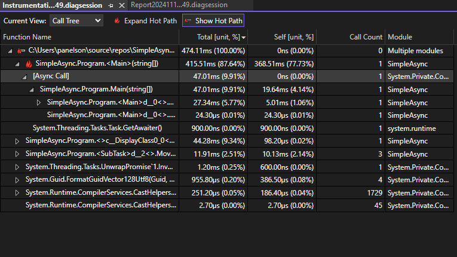Screen dimensions: 457x257
Task: Expand the SimpleAsync.Program.<SubTask>d__2 node
Action: pyautogui.click(x=17, y=154)
